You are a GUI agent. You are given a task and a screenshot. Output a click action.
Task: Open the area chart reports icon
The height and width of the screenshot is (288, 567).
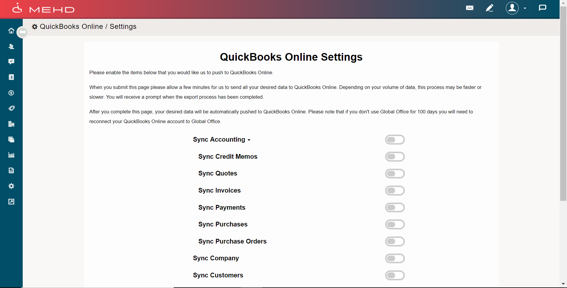tap(11, 155)
